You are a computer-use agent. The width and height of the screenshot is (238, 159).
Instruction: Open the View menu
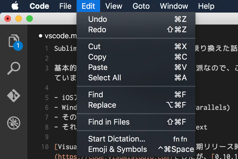tap(114, 6)
